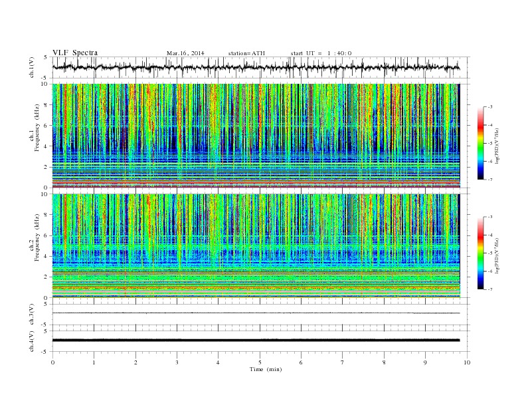Click the "Time (min)" axis title
Screen dimensions: 526x407
(266, 369)
